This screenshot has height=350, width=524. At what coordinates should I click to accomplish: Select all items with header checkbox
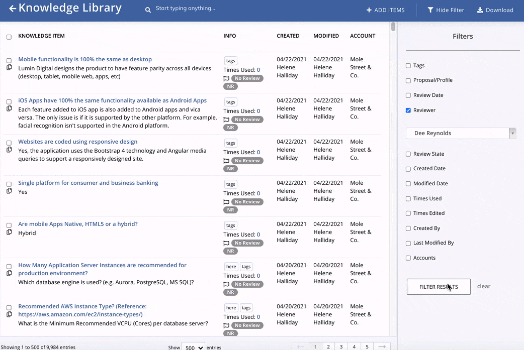[x=9, y=37]
